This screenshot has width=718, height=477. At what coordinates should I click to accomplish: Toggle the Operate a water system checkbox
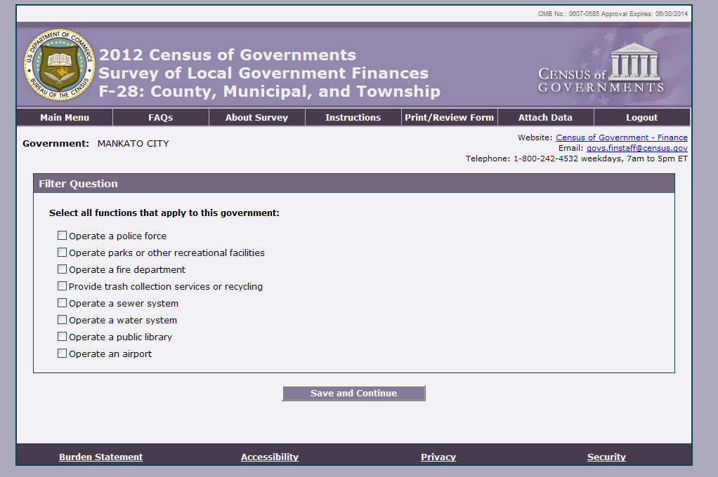[x=63, y=320]
